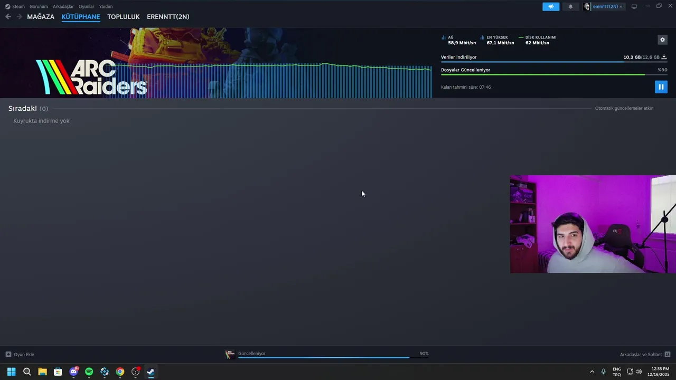Click the Kuyrukta indirme yok text
676x380 pixels.
[41, 121]
